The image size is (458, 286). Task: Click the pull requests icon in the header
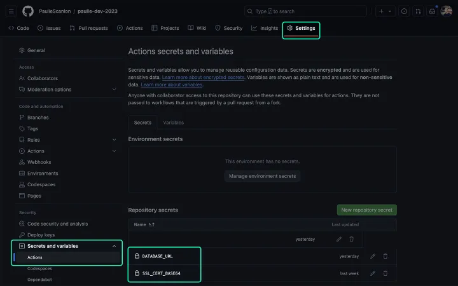coord(418,11)
